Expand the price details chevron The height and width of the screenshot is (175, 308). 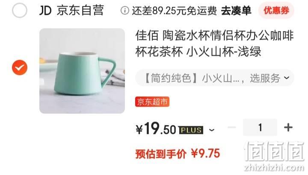click(212, 130)
